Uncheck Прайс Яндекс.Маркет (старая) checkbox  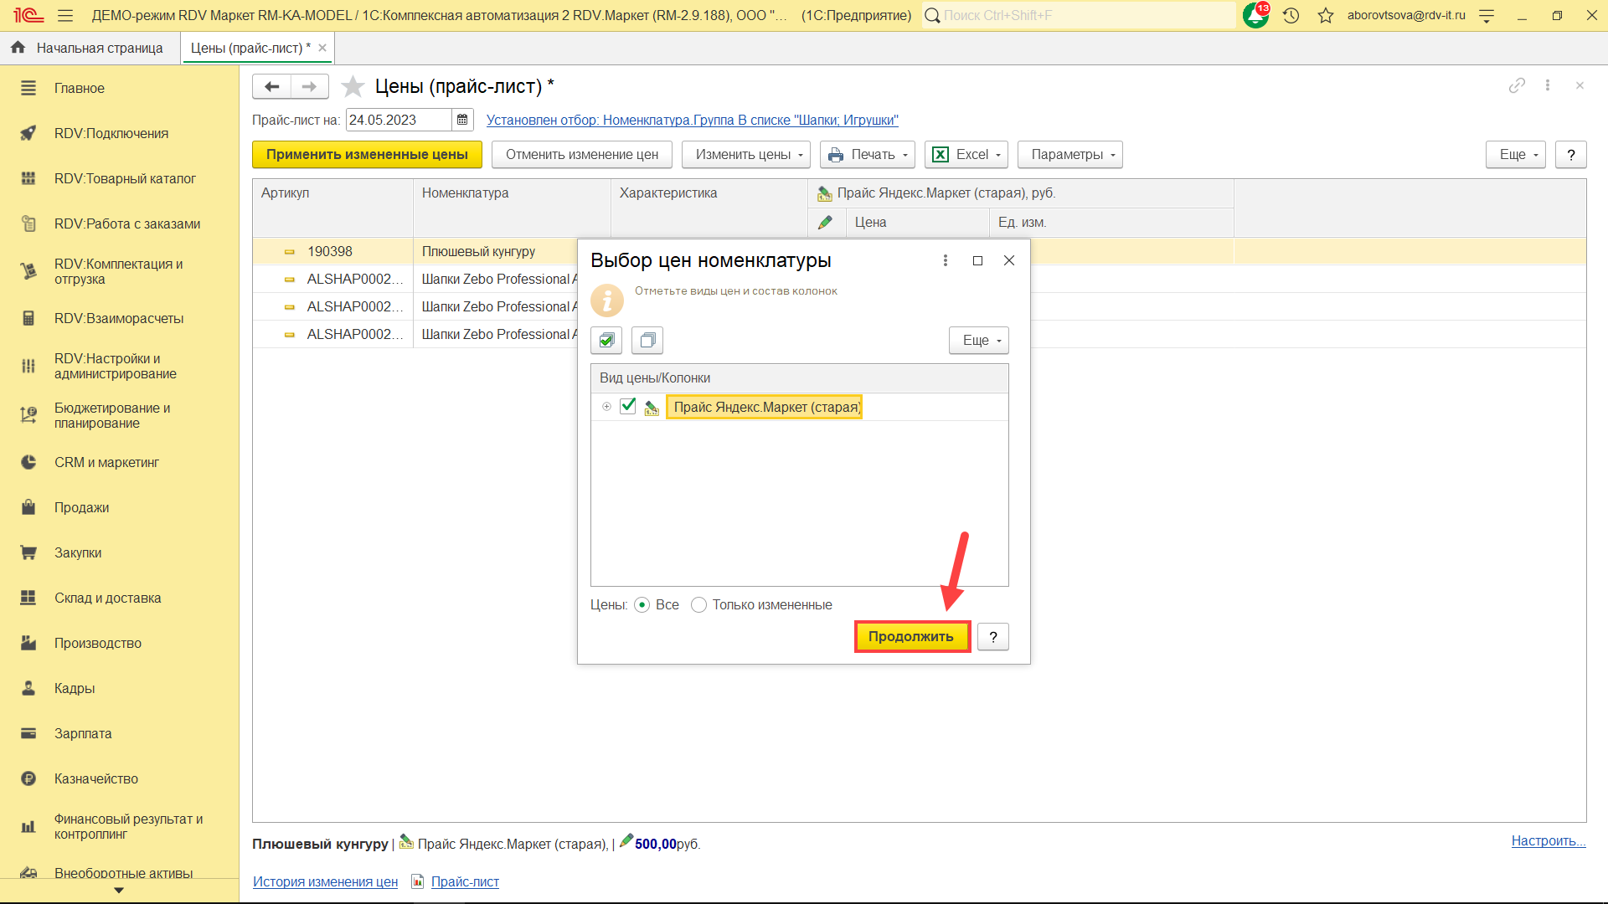[628, 406]
